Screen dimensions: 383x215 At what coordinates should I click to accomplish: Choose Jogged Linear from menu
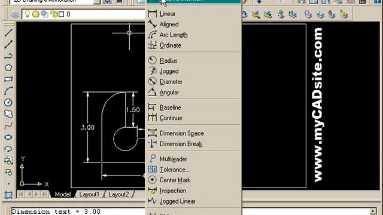(194, 201)
